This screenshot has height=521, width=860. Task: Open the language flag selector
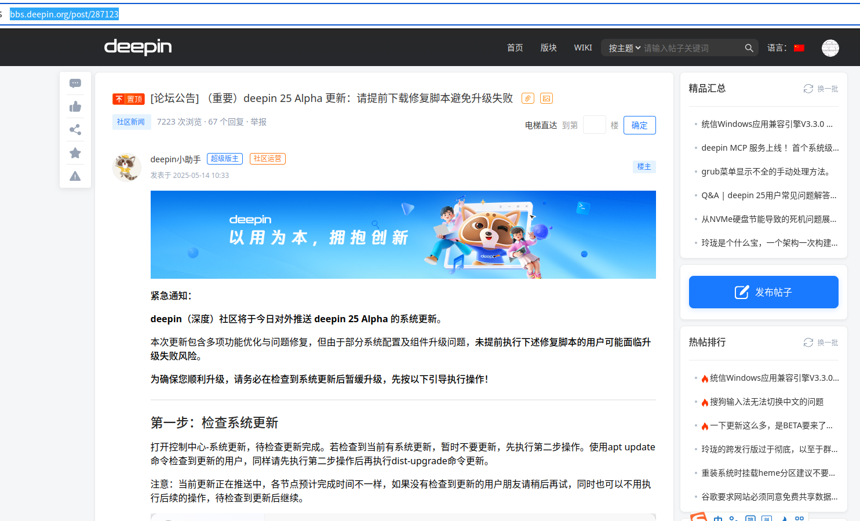pyautogui.click(x=799, y=48)
